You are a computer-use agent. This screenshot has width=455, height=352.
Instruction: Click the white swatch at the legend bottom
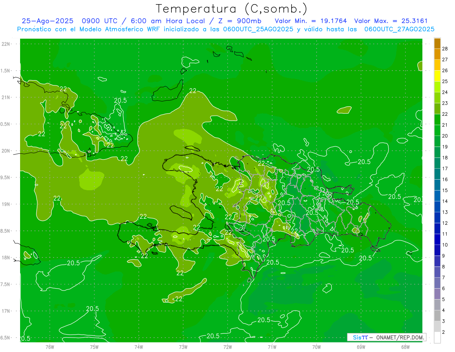click(437, 338)
